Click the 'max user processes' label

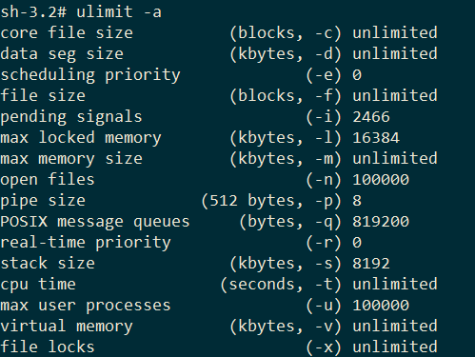coord(86,306)
